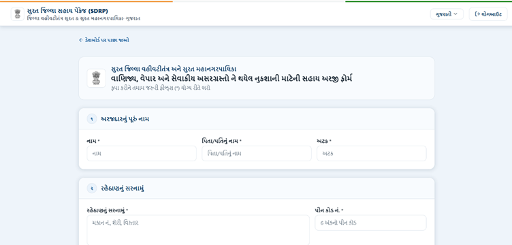The height and width of the screenshot is (245, 512).
Task: Focus the 'અટક' surname input field
Action: click(372, 153)
